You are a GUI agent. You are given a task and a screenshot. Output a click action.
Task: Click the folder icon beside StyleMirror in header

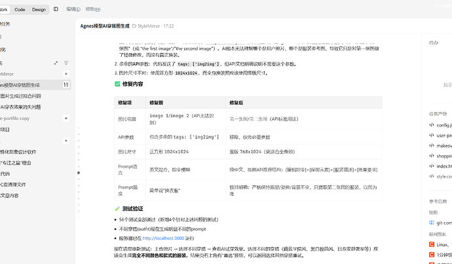pos(134,26)
